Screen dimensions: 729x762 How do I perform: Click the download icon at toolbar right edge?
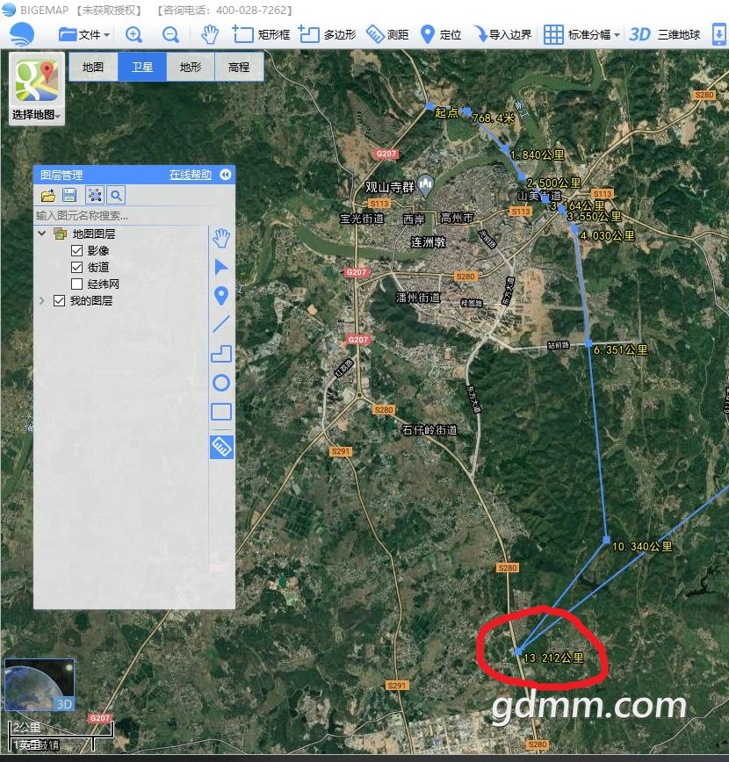[718, 34]
